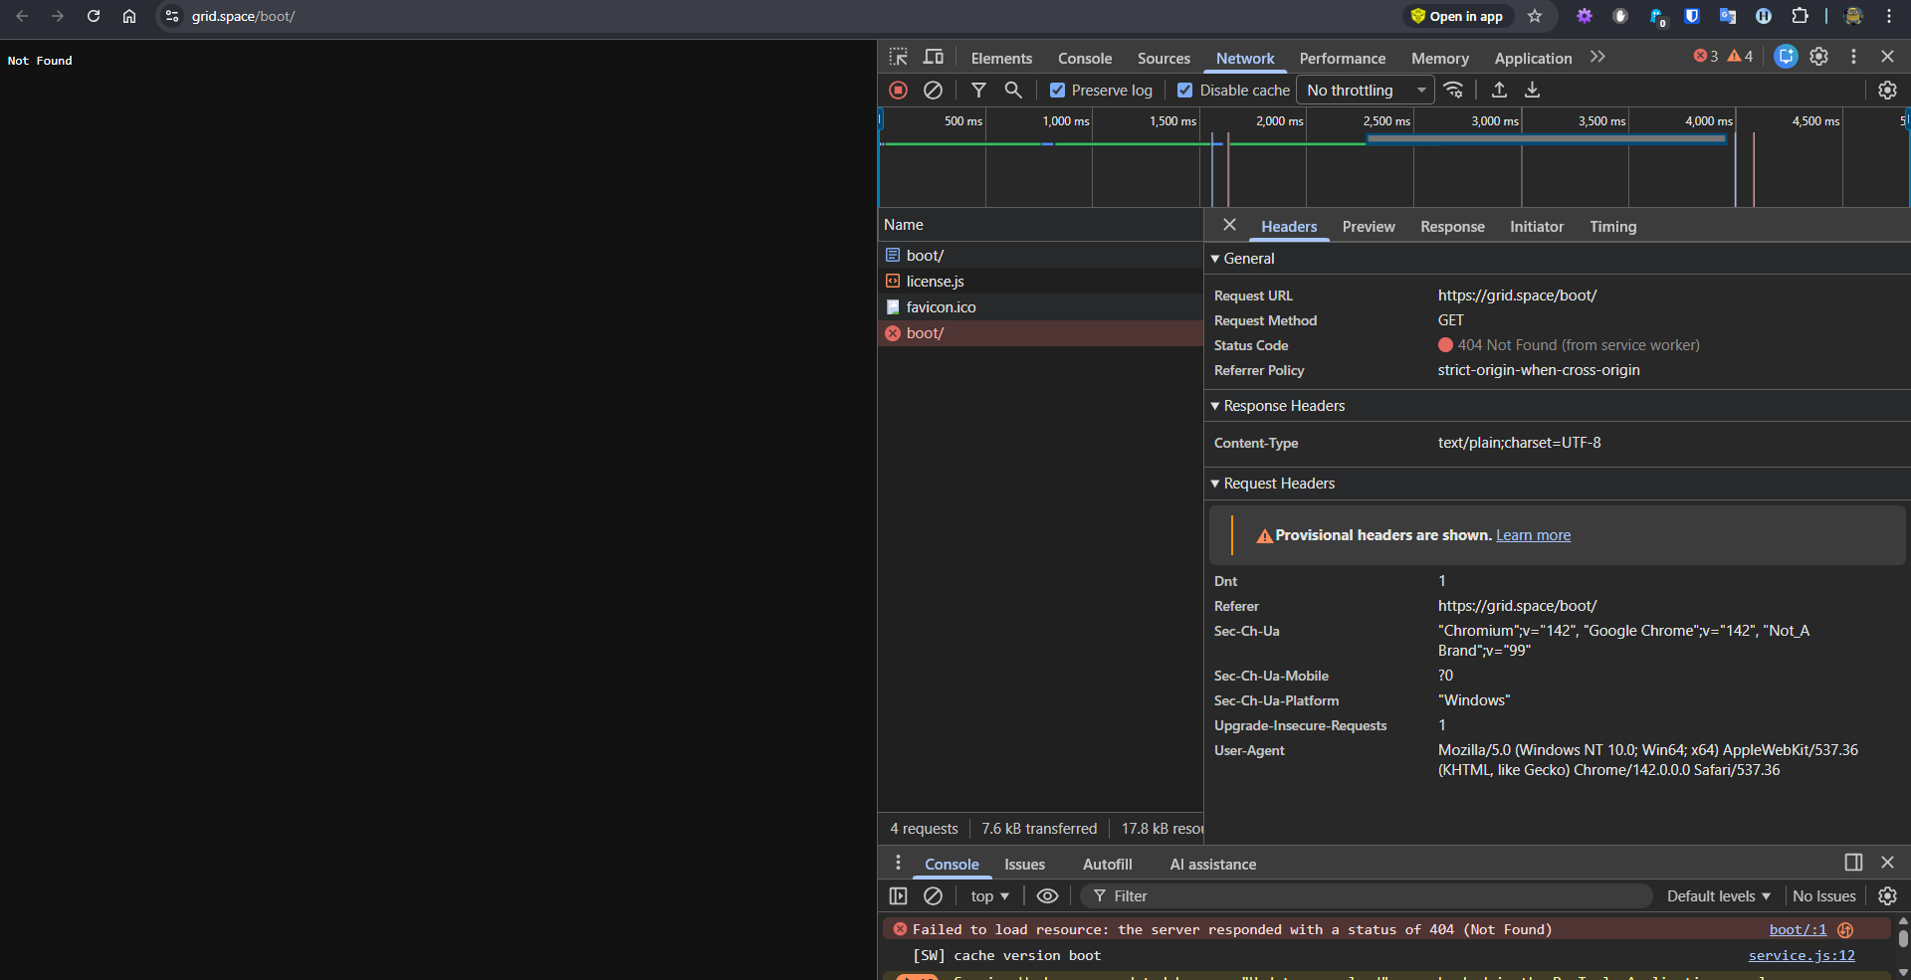The height and width of the screenshot is (980, 1911).
Task: Click the record network log icon
Action: click(x=898, y=91)
